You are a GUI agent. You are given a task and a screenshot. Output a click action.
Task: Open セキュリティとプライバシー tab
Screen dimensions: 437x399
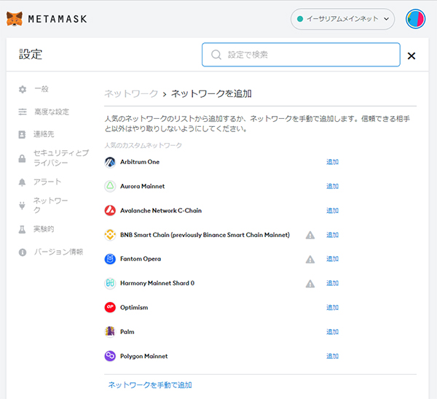tap(61, 158)
